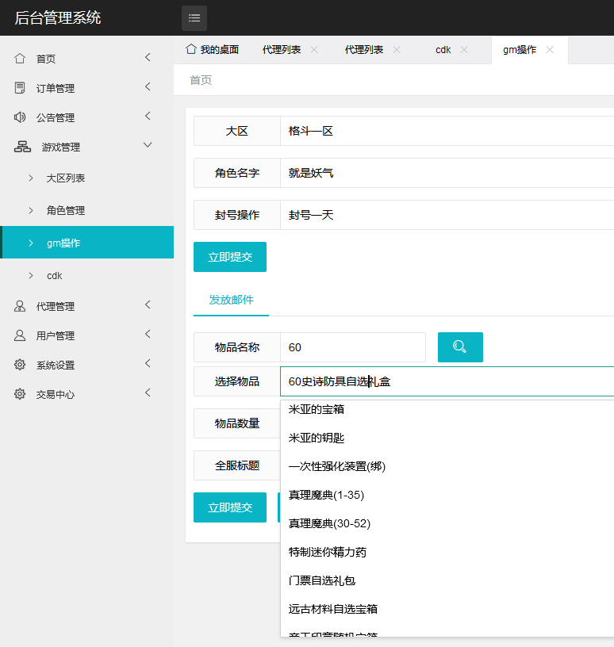Viewport: 614px width, 647px height.
Task: Click the magnifier search button for items
Action: [x=460, y=347]
